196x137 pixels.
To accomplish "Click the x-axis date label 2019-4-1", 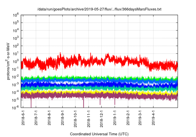I will [x=153, y=118].
